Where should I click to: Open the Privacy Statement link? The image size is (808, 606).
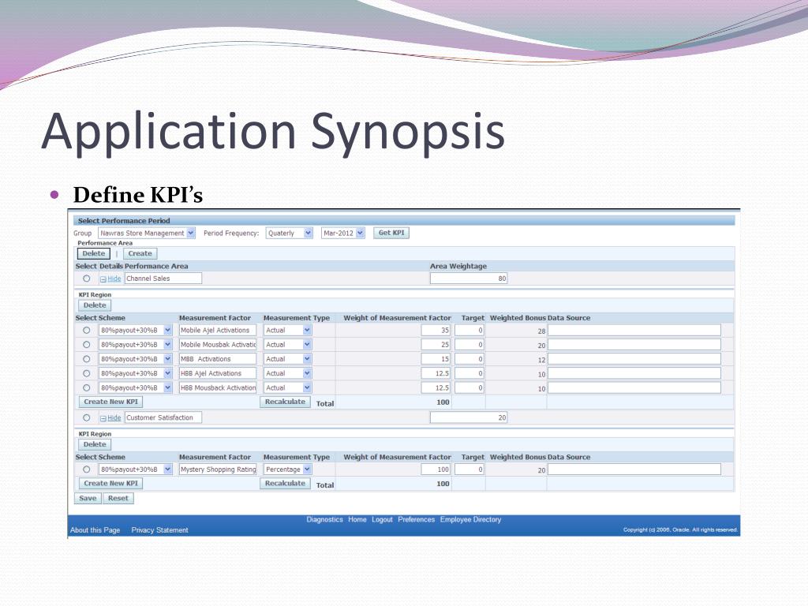(159, 529)
